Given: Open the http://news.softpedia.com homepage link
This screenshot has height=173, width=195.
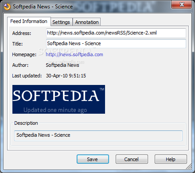Looking at the screenshot, I should pyautogui.click(x=74, y=54).
